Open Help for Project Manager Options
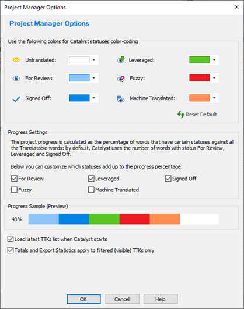Image resolution: width=244 pixels, height=309 pixels. 161,299
